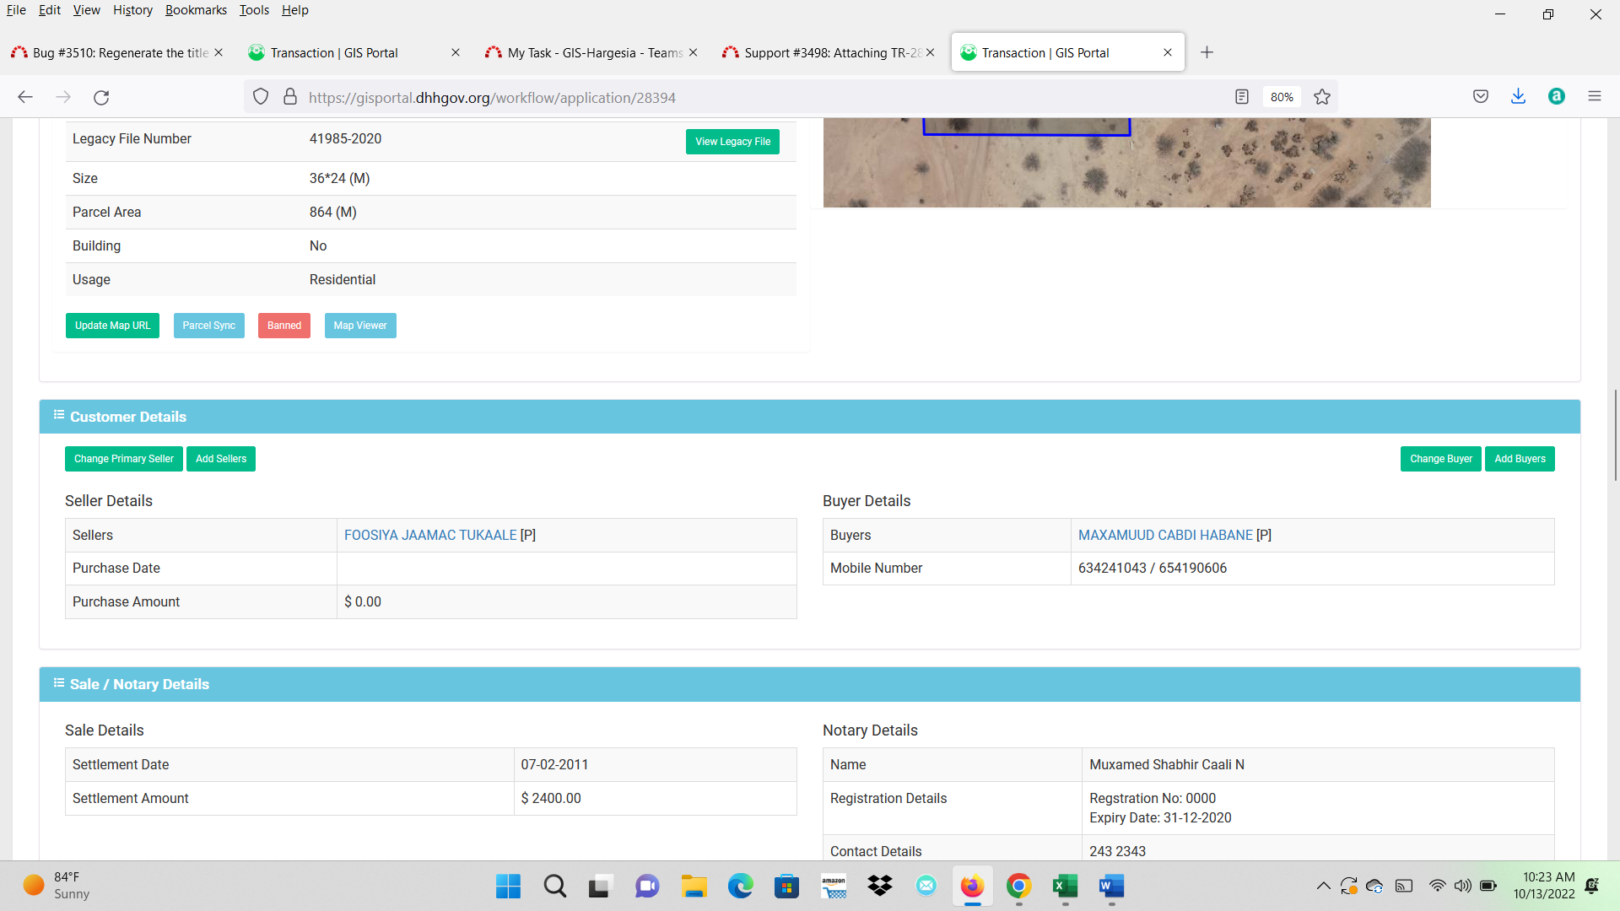The image size is (1620, 911).
Task: Open Microsoft Store taskbar icon
Action: click(x=786, y=886)
